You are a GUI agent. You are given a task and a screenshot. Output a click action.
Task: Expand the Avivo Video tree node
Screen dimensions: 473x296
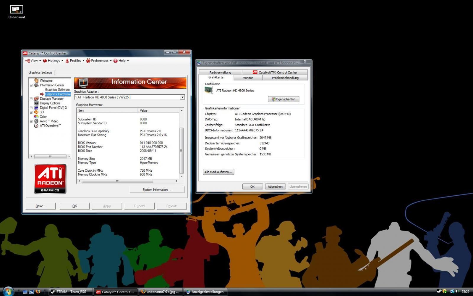[31, 121]
